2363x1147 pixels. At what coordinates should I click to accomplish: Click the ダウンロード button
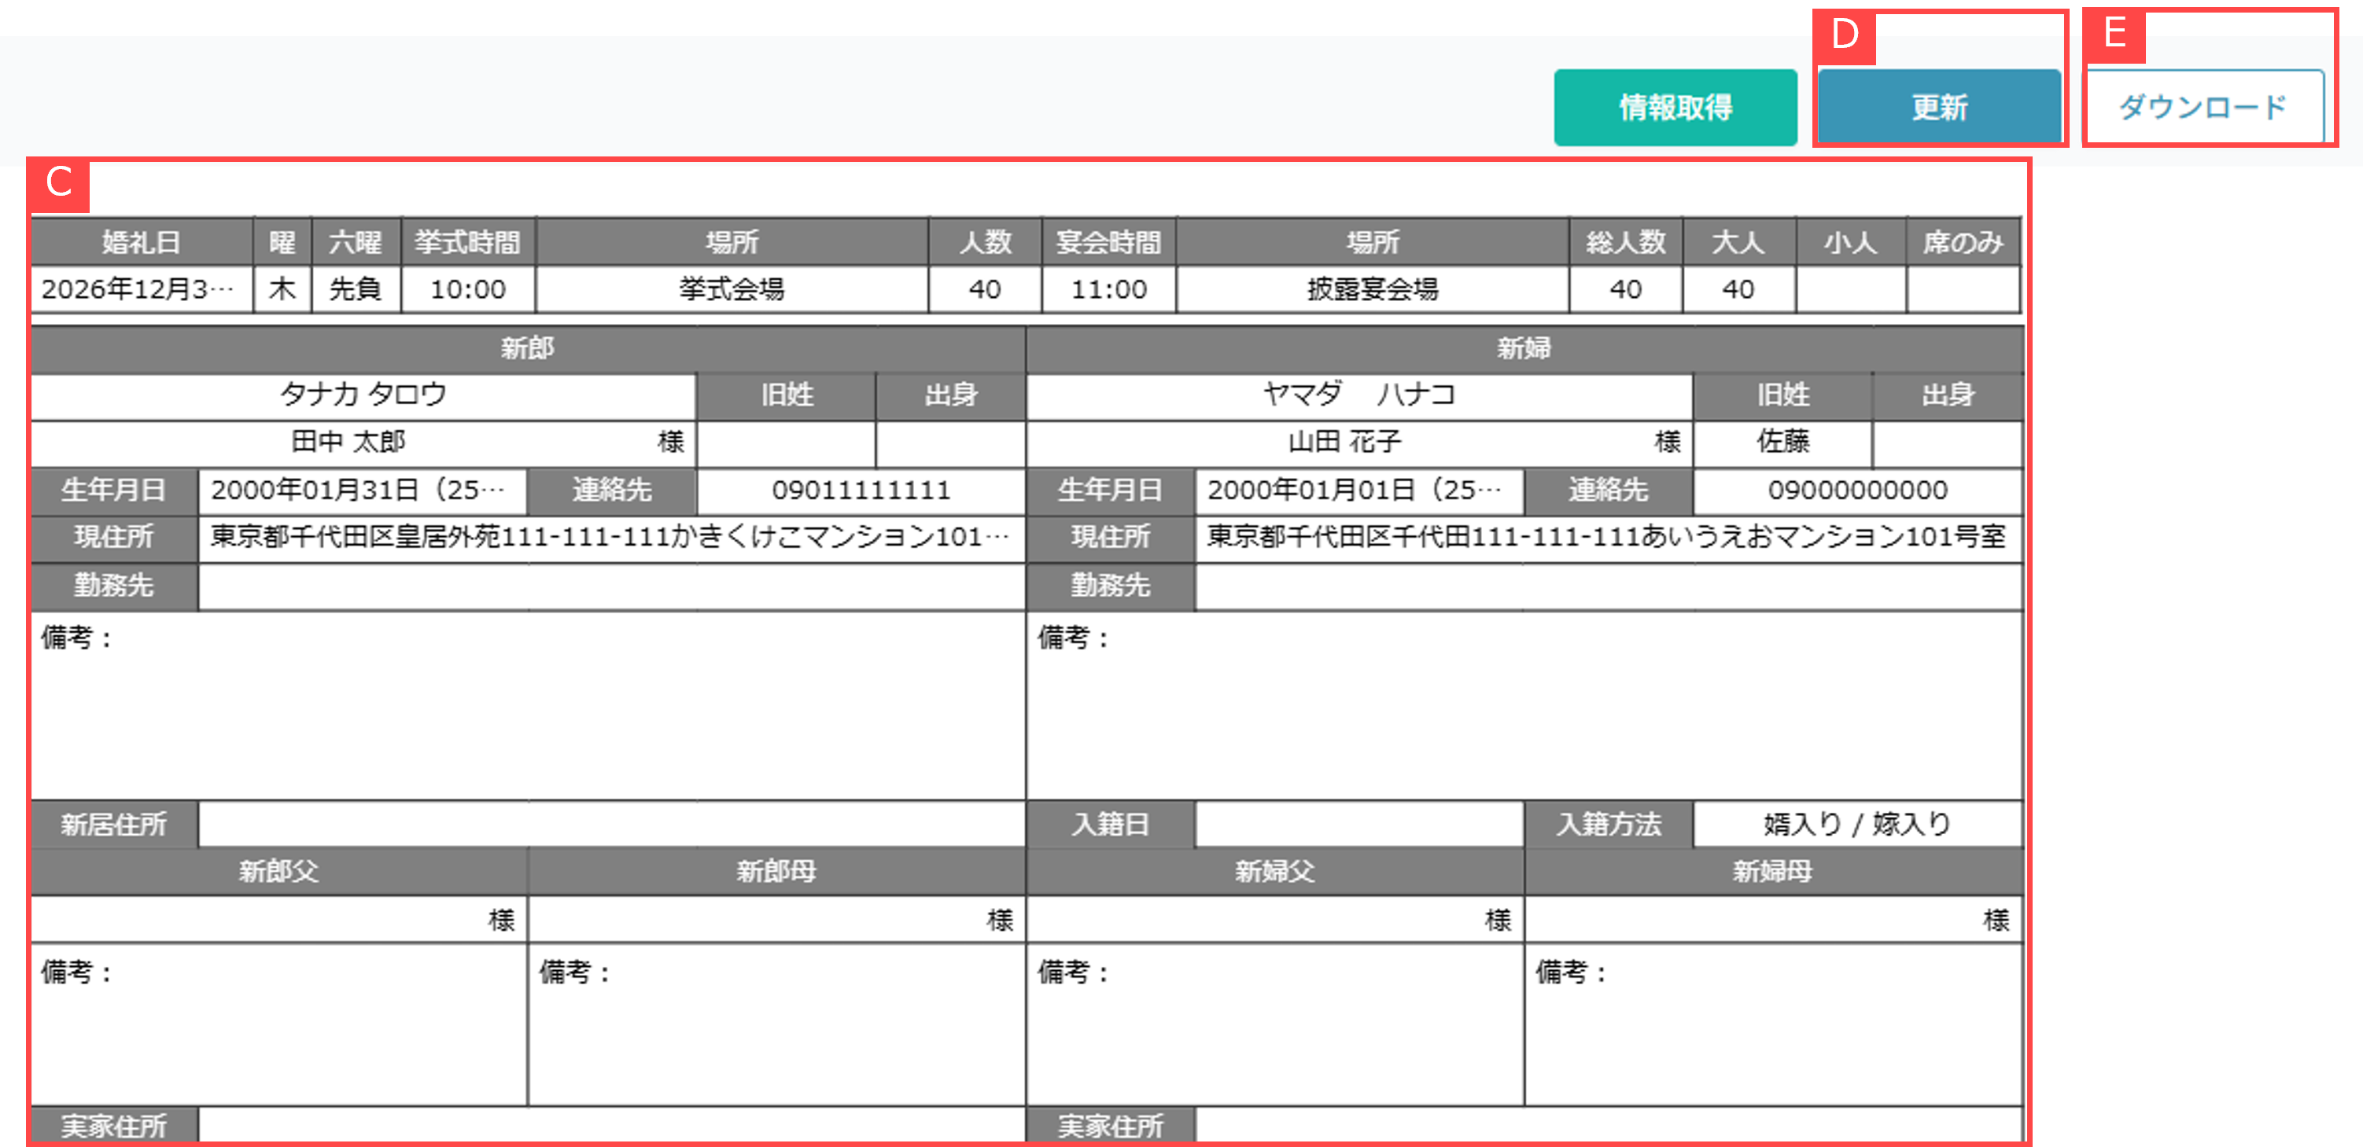pos(2202,106)
